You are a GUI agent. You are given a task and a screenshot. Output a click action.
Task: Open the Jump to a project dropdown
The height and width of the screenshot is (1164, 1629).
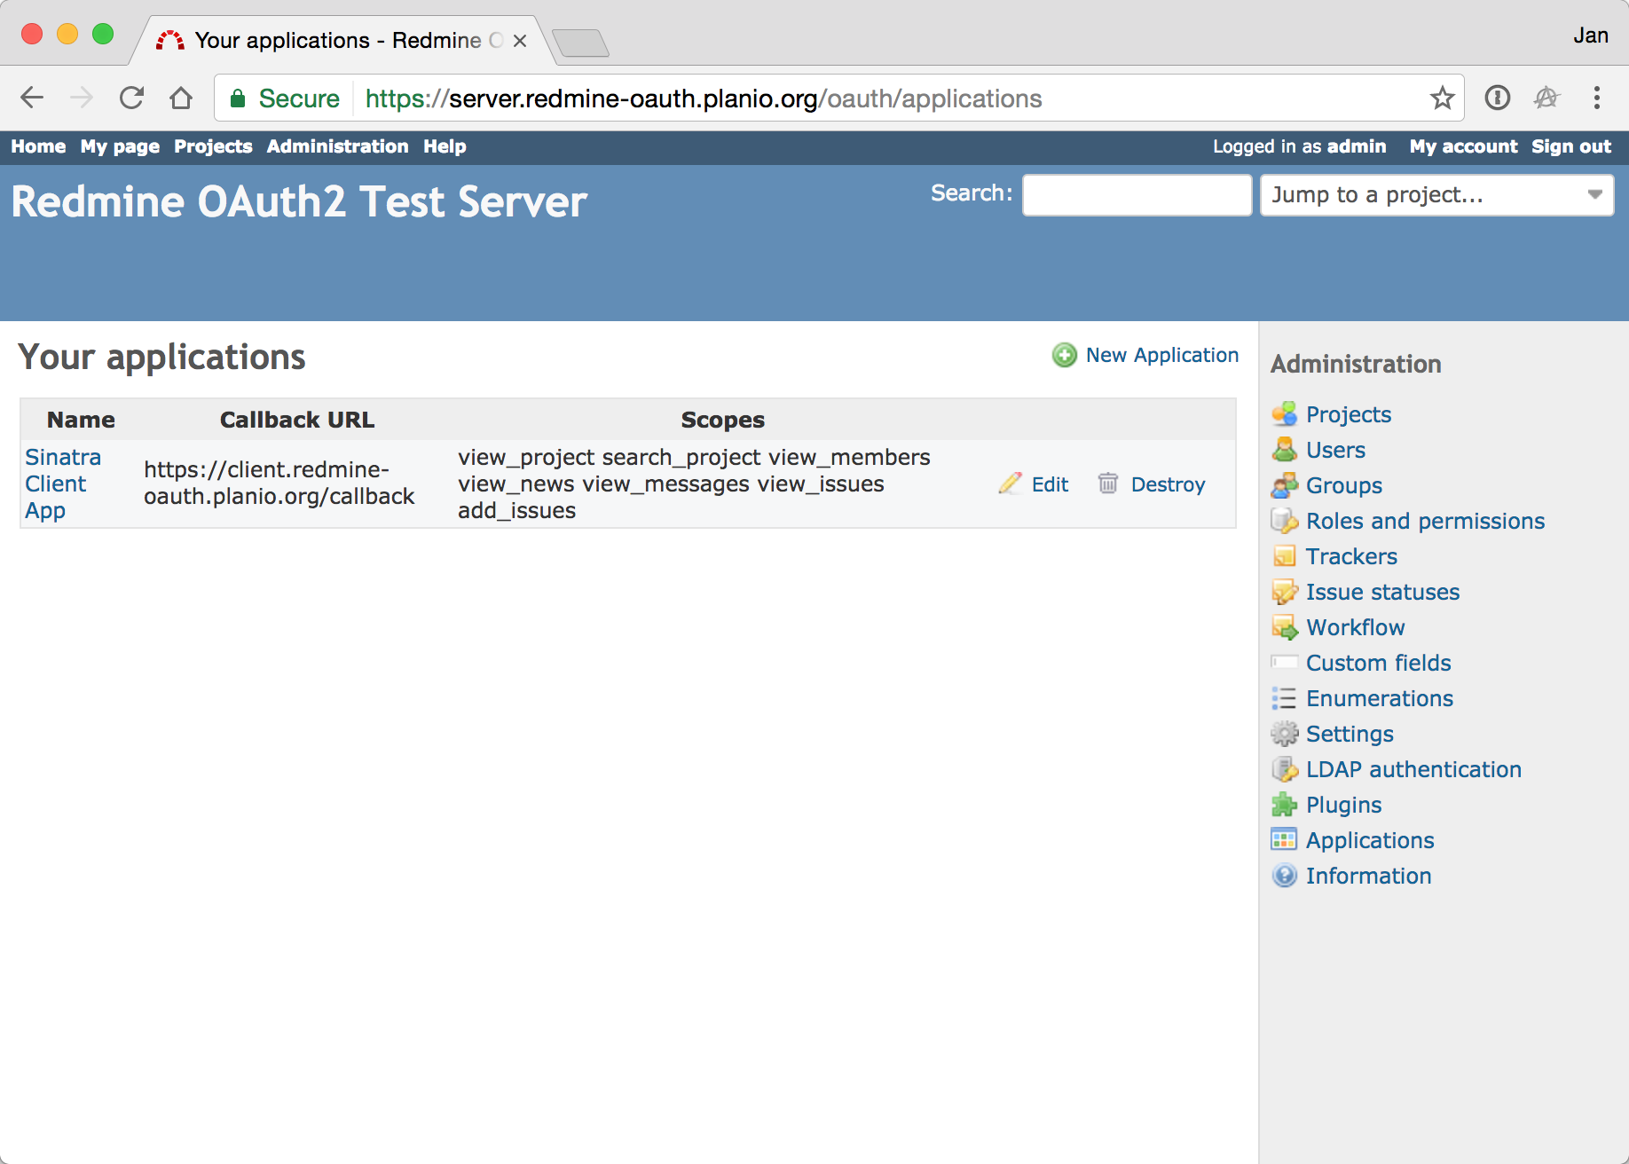pos(1436,195)
